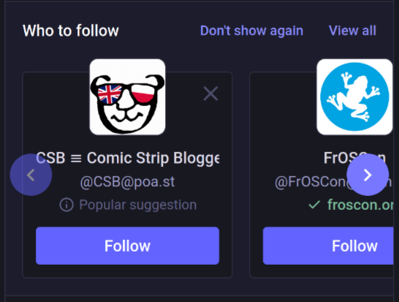Dismiss the CSB suggestion with the X icon
This screenshot has height=302, width=399.
210,94
